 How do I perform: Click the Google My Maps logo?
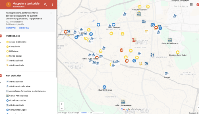pos(130,109)
